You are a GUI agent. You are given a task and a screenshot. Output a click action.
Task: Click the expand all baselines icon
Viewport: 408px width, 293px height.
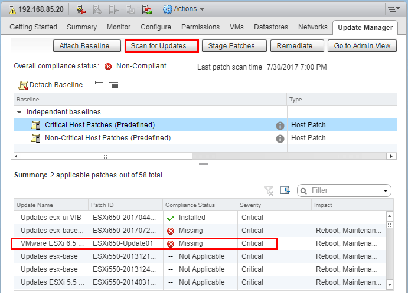point(113,85)
